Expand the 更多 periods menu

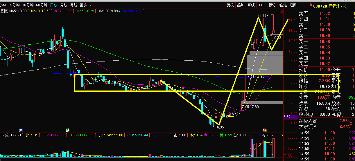click(x=85, y=5)
